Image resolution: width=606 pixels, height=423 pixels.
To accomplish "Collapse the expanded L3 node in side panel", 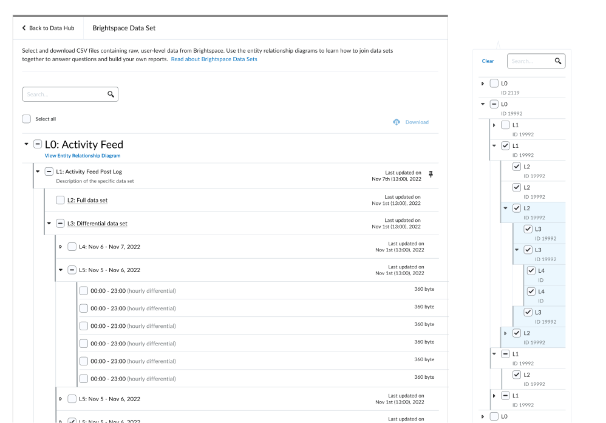I will click(x=517, y=250).
